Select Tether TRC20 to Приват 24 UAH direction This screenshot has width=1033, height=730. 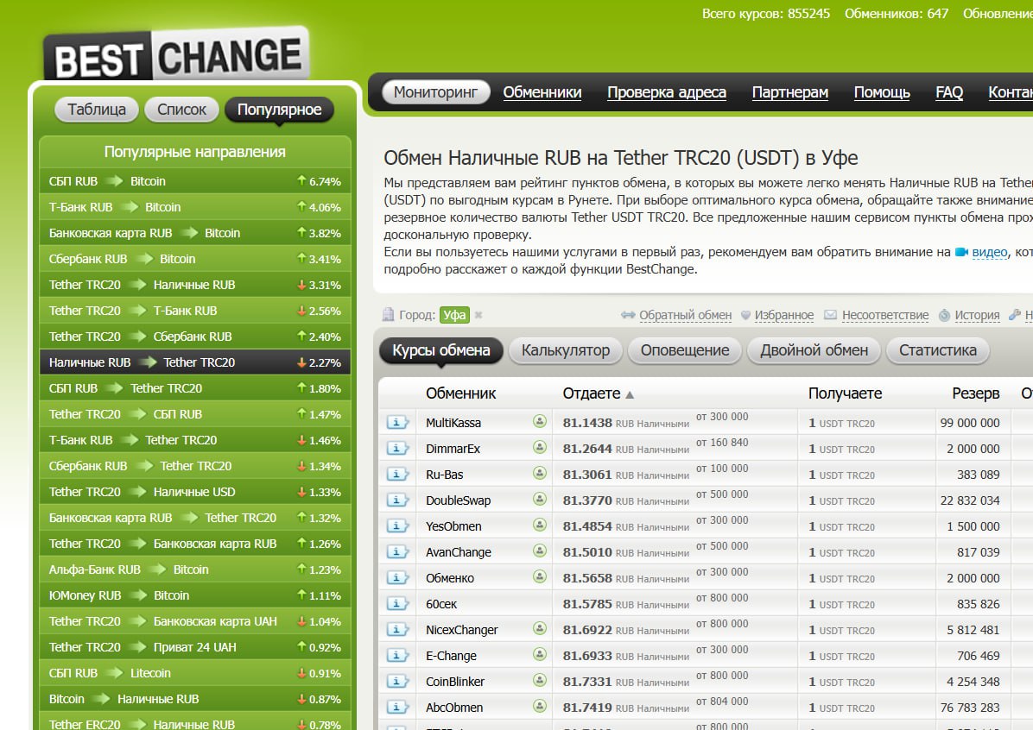[195, 647]
